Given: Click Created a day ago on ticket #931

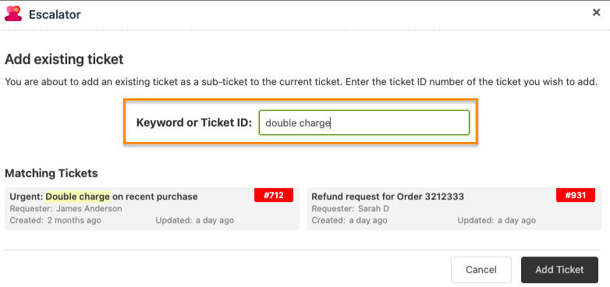Looking at the screenshot, I should point(349,221).
